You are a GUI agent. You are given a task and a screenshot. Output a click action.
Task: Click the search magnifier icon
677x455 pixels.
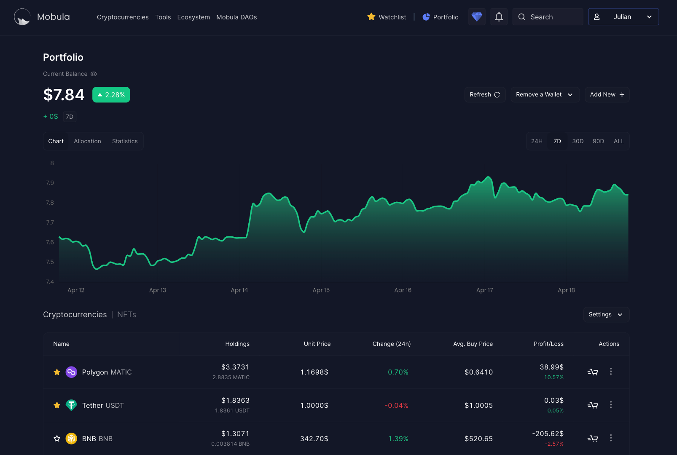tap(522, 17)
